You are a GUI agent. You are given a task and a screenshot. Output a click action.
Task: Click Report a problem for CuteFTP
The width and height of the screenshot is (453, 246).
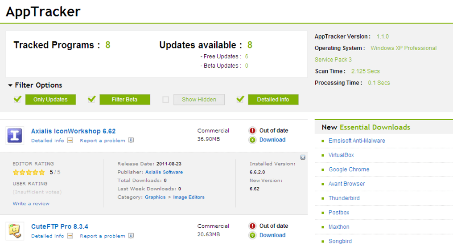[103, 236]
